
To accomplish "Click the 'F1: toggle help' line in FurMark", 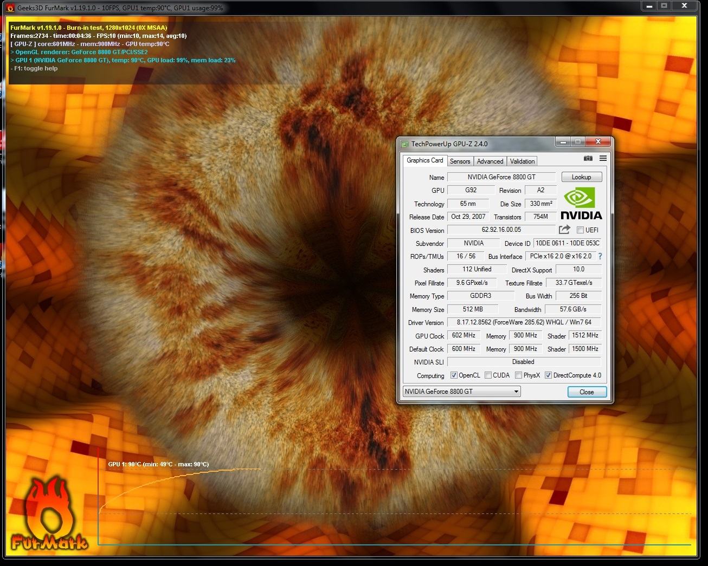I will pyautogui.click(x=34, y=68).
